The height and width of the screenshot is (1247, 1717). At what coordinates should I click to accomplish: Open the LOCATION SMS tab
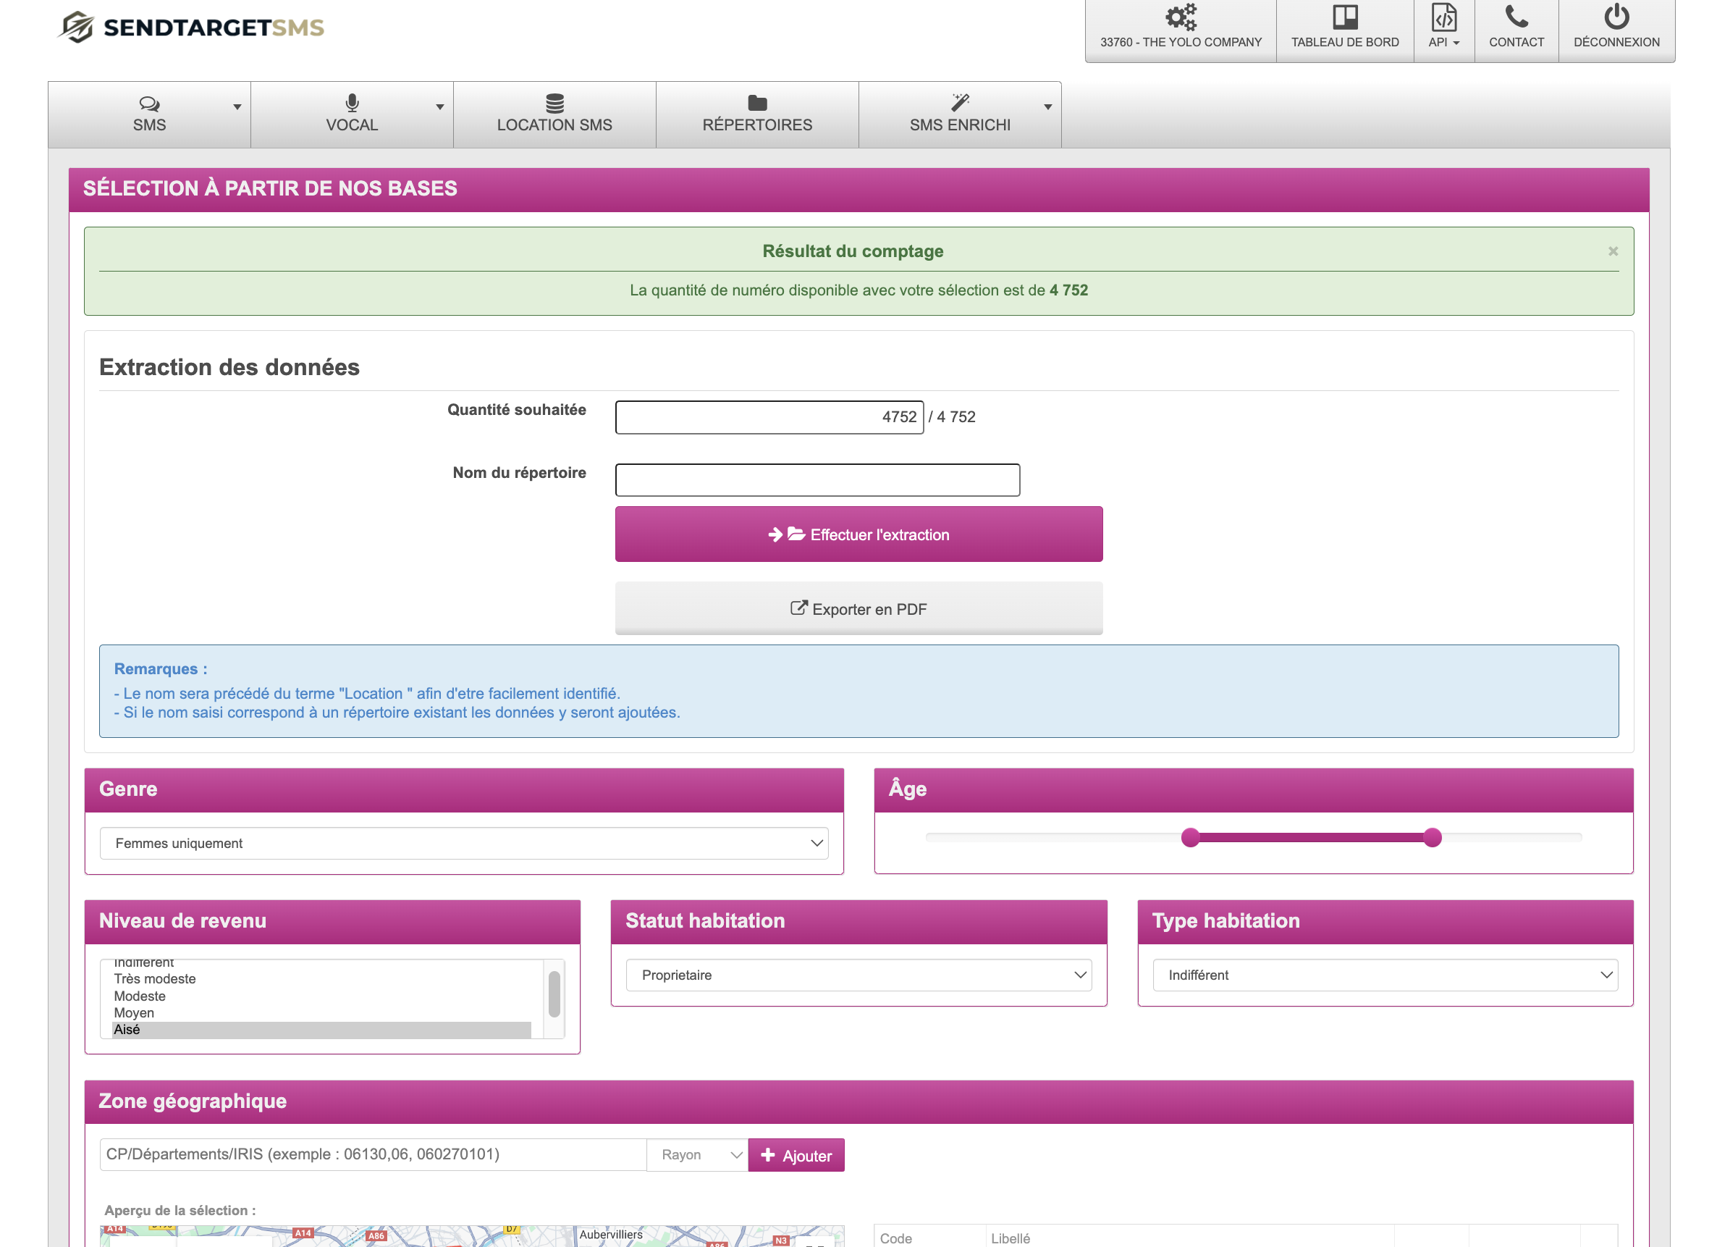pos(554,115)
